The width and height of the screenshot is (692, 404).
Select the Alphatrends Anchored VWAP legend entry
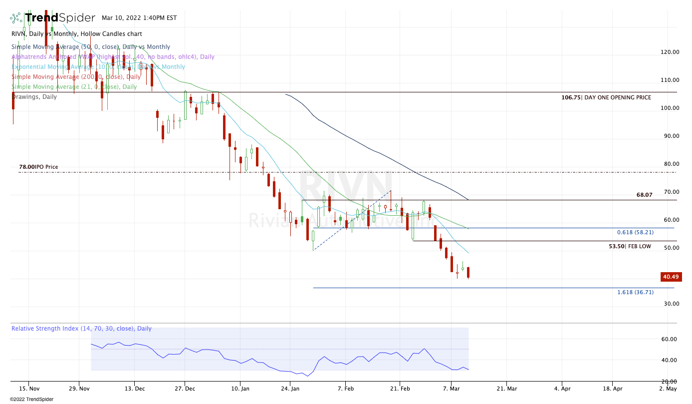coord(113,57)
